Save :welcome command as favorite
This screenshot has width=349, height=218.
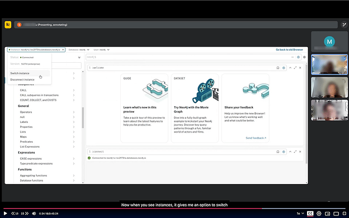(x=278, y=68)
